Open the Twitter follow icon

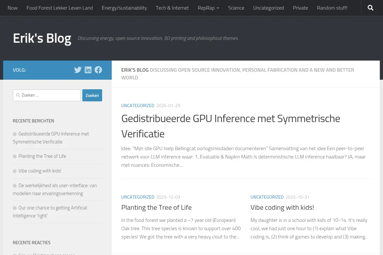tap(78, 70)
